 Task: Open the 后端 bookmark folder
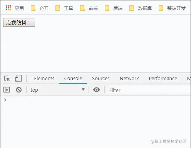(x=114, y=8)
